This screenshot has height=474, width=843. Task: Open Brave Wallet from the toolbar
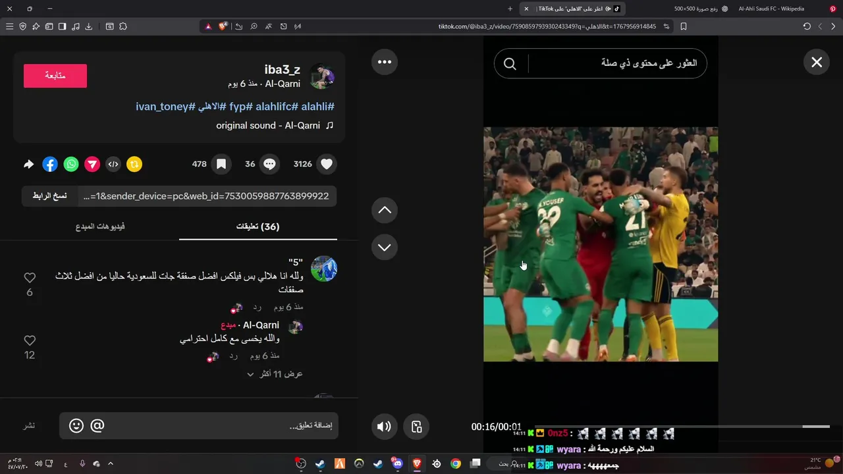pos(49,26)
